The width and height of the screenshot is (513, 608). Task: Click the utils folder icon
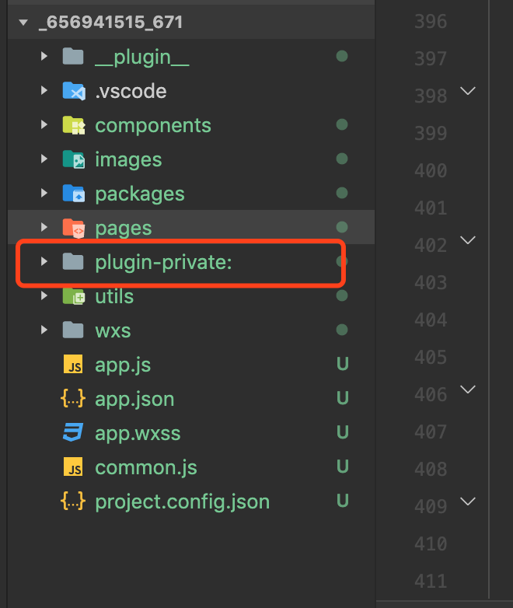[74, 296]
